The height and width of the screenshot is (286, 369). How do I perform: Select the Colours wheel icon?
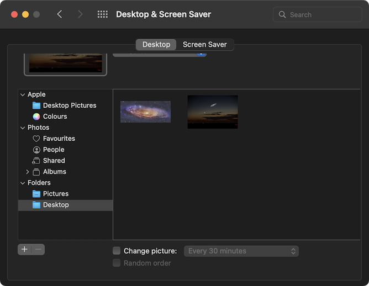coord(36,116)
